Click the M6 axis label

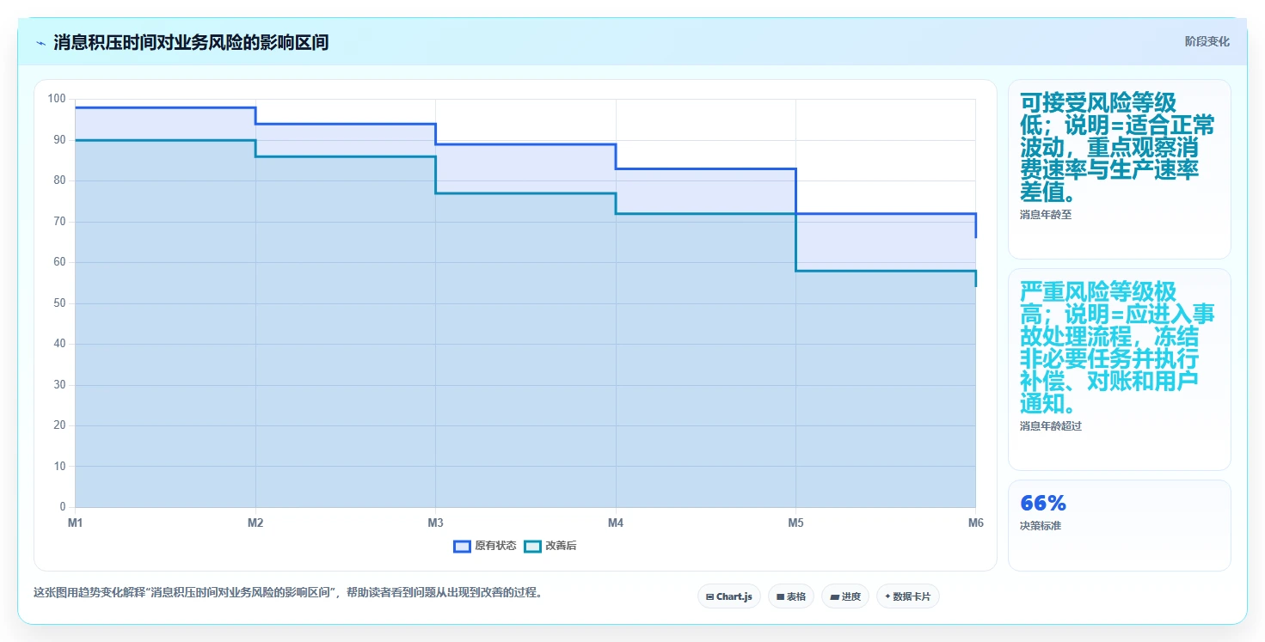coord(975,523)
